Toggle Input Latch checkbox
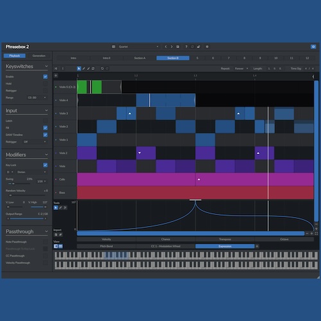Screen dimensions: 321x321 click(45, 121)
